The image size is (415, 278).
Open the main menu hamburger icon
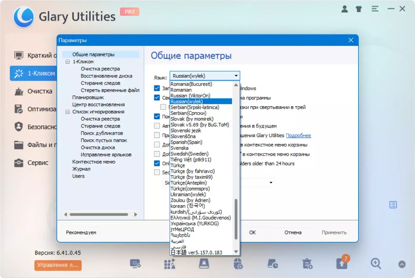[375, 9]
